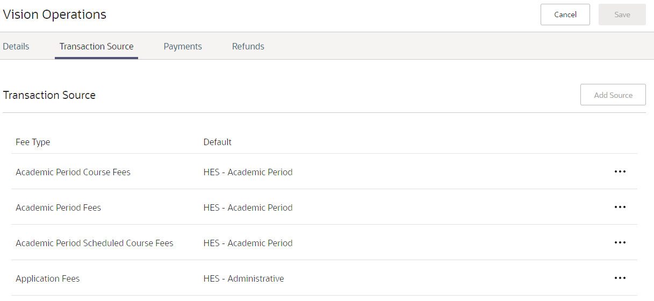Select the Application Fees fee type

[x=48, y=278]
